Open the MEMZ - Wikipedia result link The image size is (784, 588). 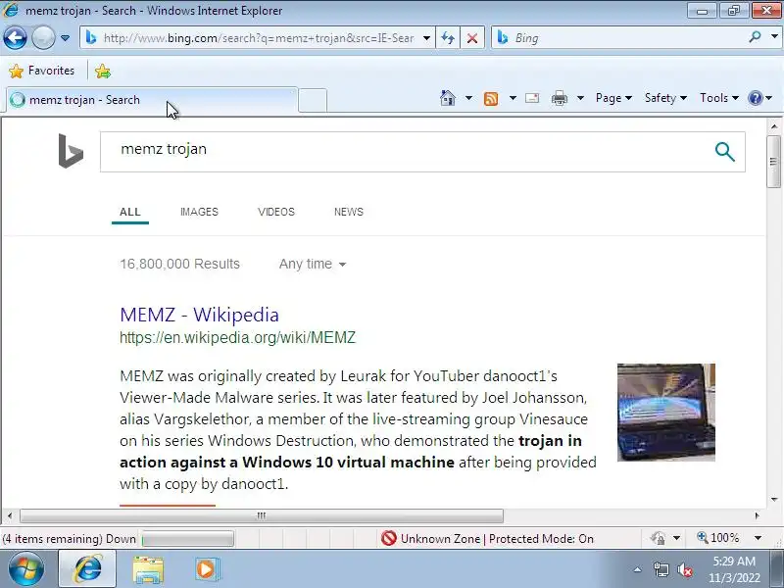coord(199,315)
